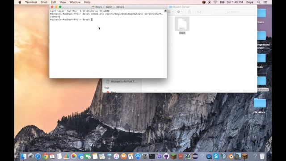Open the Apple menu
Image resolution: width=286 pixels, height=161 pixels.
pyautogui.click(x=20, y=2)
